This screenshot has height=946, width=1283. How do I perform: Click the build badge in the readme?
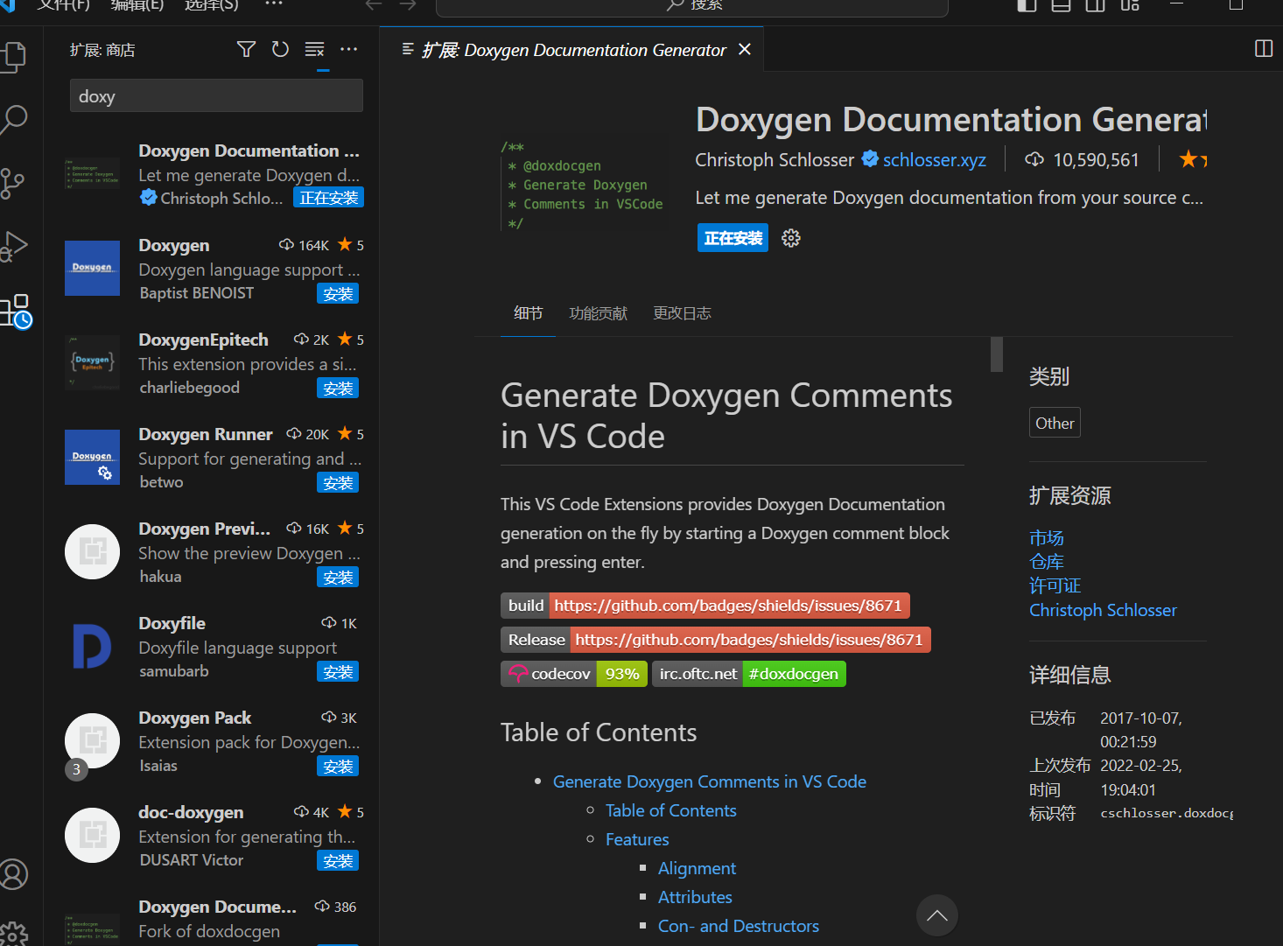click(x=705, y=606)
